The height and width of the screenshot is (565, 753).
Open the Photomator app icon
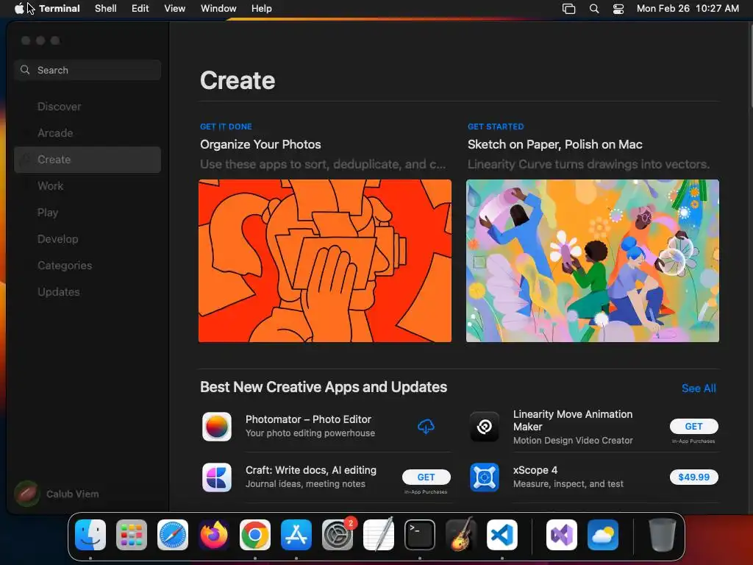click(x=217, y=426)
